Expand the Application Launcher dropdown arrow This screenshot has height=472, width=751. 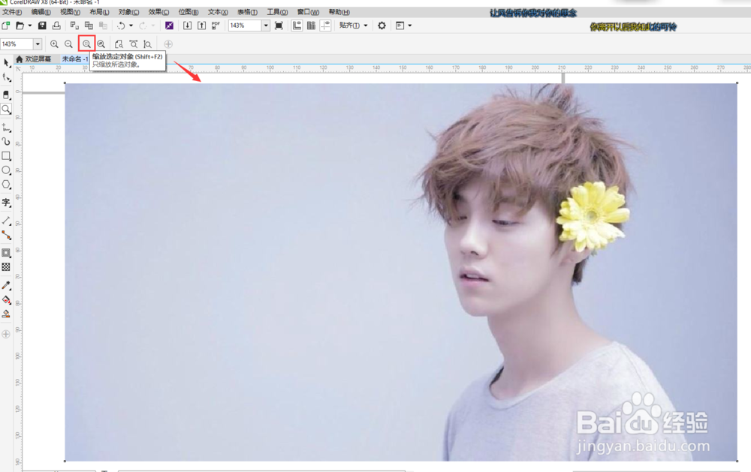tap(410, 26)
